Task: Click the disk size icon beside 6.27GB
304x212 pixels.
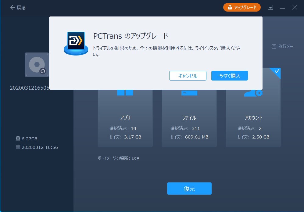Action: pyautogui.click(x=18, y=138)
